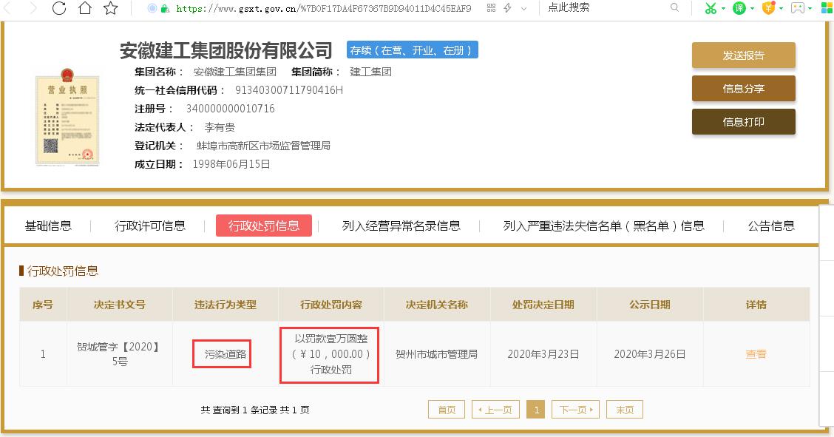Image resolution: width=834 pixels, height=437 pixels.
Task: Select the scissors screenshot tool icon
Action: (711, 7)
